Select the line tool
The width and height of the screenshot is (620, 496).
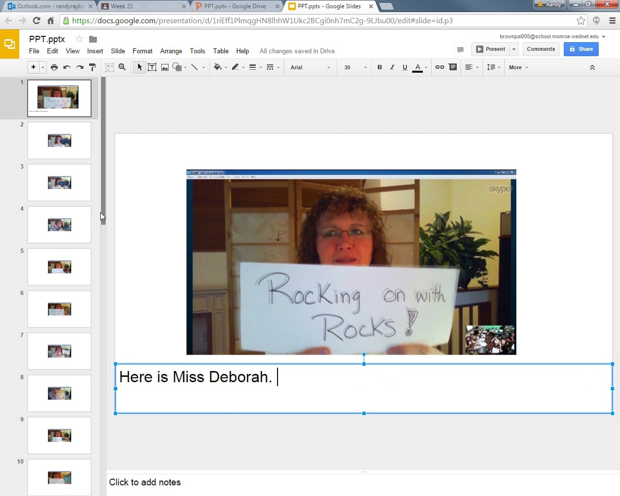tap(195, 67)
